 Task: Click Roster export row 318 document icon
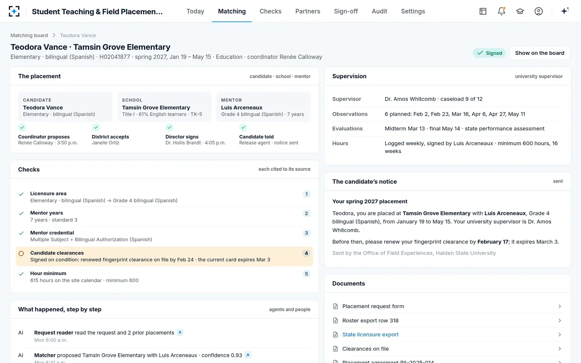(335, 321)
